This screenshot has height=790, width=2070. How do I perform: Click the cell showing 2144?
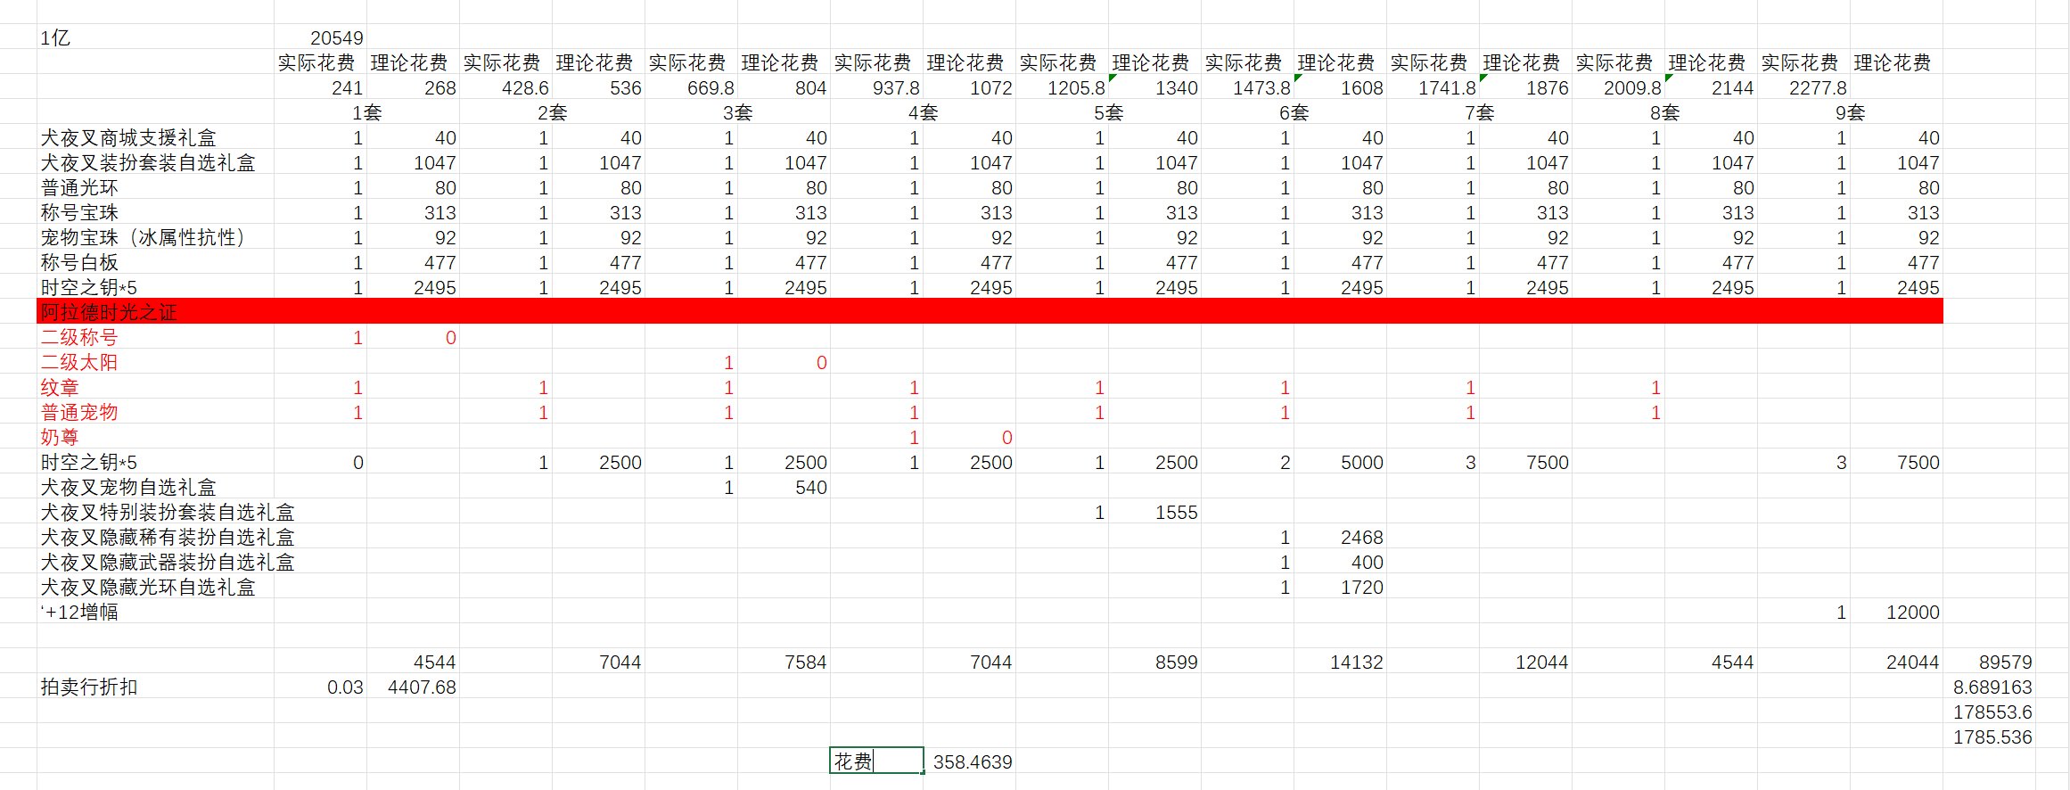pyautogui.click(x=1712, y=88)
